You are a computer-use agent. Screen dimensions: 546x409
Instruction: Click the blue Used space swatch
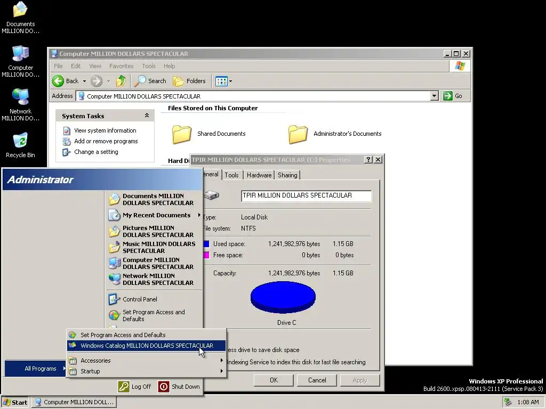pyautogui.click(x=206, y=244)
